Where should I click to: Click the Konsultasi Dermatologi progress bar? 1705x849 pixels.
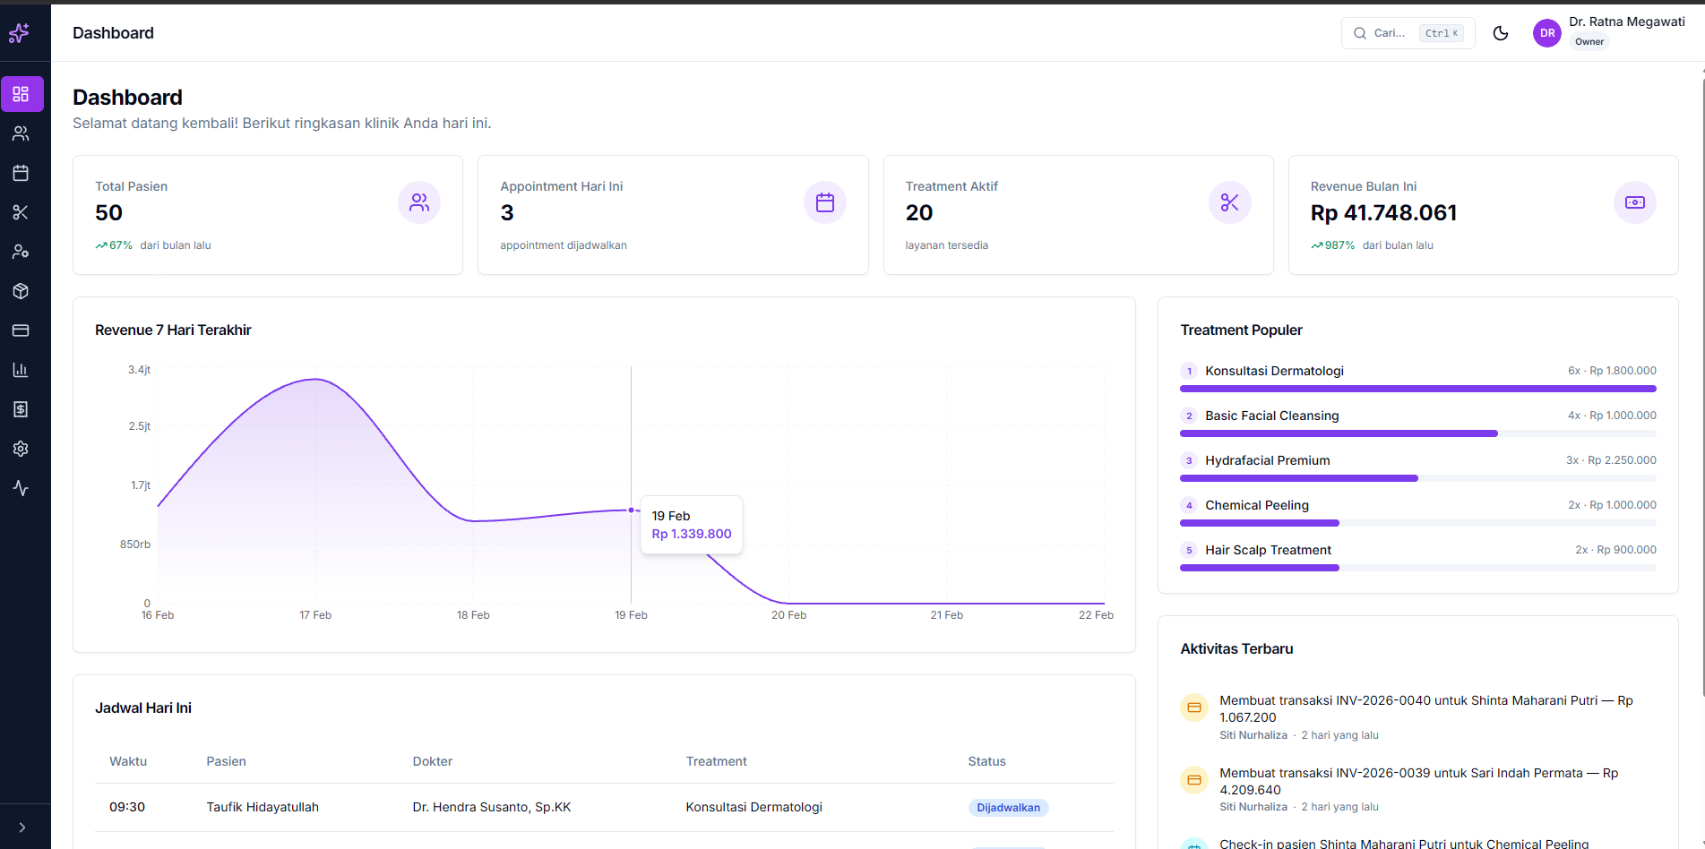point(1417,389)
